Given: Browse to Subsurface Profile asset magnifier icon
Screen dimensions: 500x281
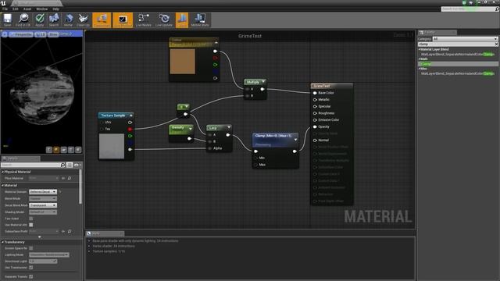Looking at the screenshot, I should pos(70,231).
